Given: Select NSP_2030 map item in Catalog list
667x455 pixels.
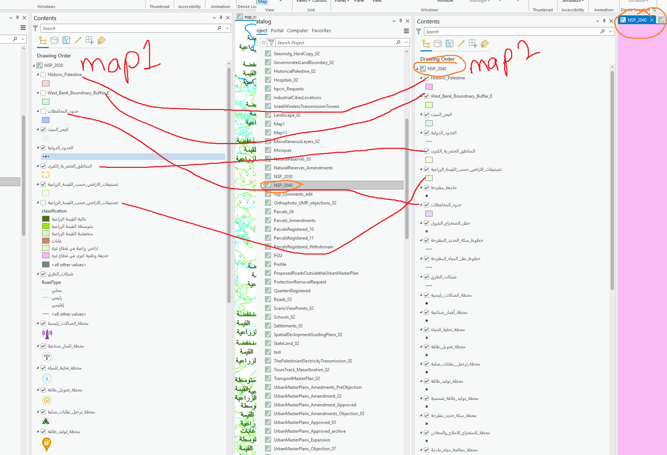Looking at the screenshot, I should [283, 177].
